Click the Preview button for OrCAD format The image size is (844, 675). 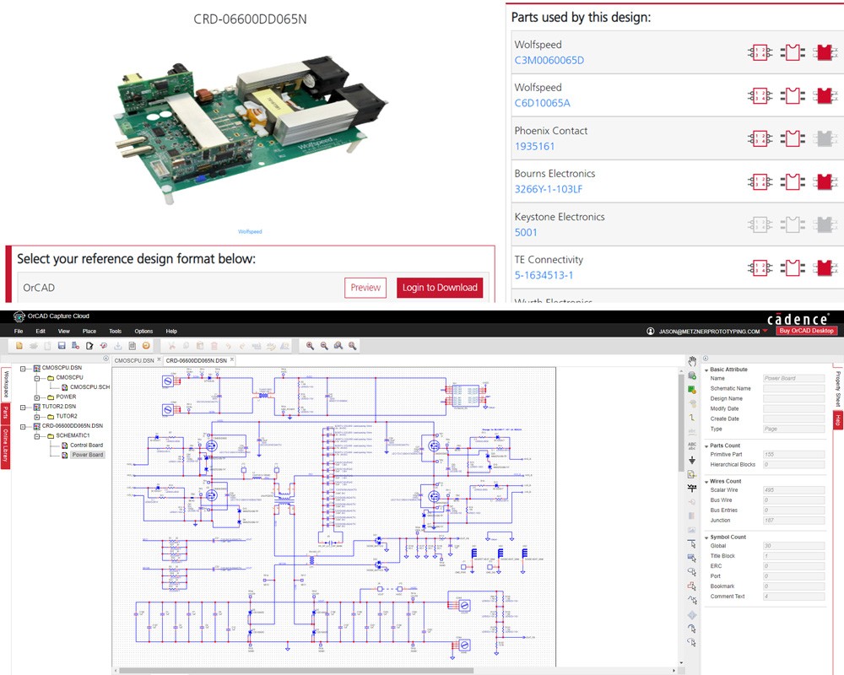point(365,288)
